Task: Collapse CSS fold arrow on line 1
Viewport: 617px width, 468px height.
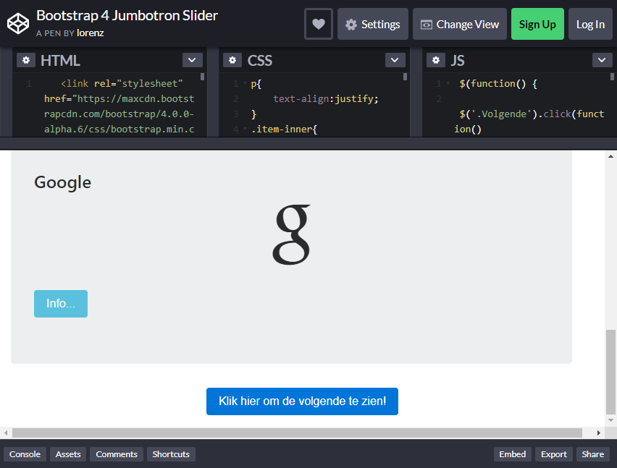Action: pyautogui.click(x=245, y=83)
